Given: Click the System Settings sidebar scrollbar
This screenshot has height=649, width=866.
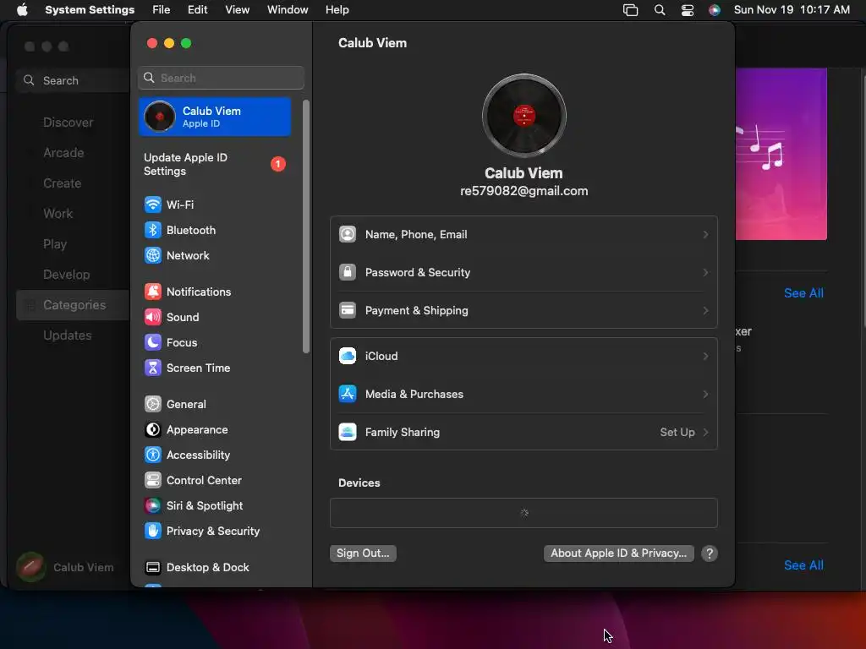Looking at the screenshot, I should (306, 226).
